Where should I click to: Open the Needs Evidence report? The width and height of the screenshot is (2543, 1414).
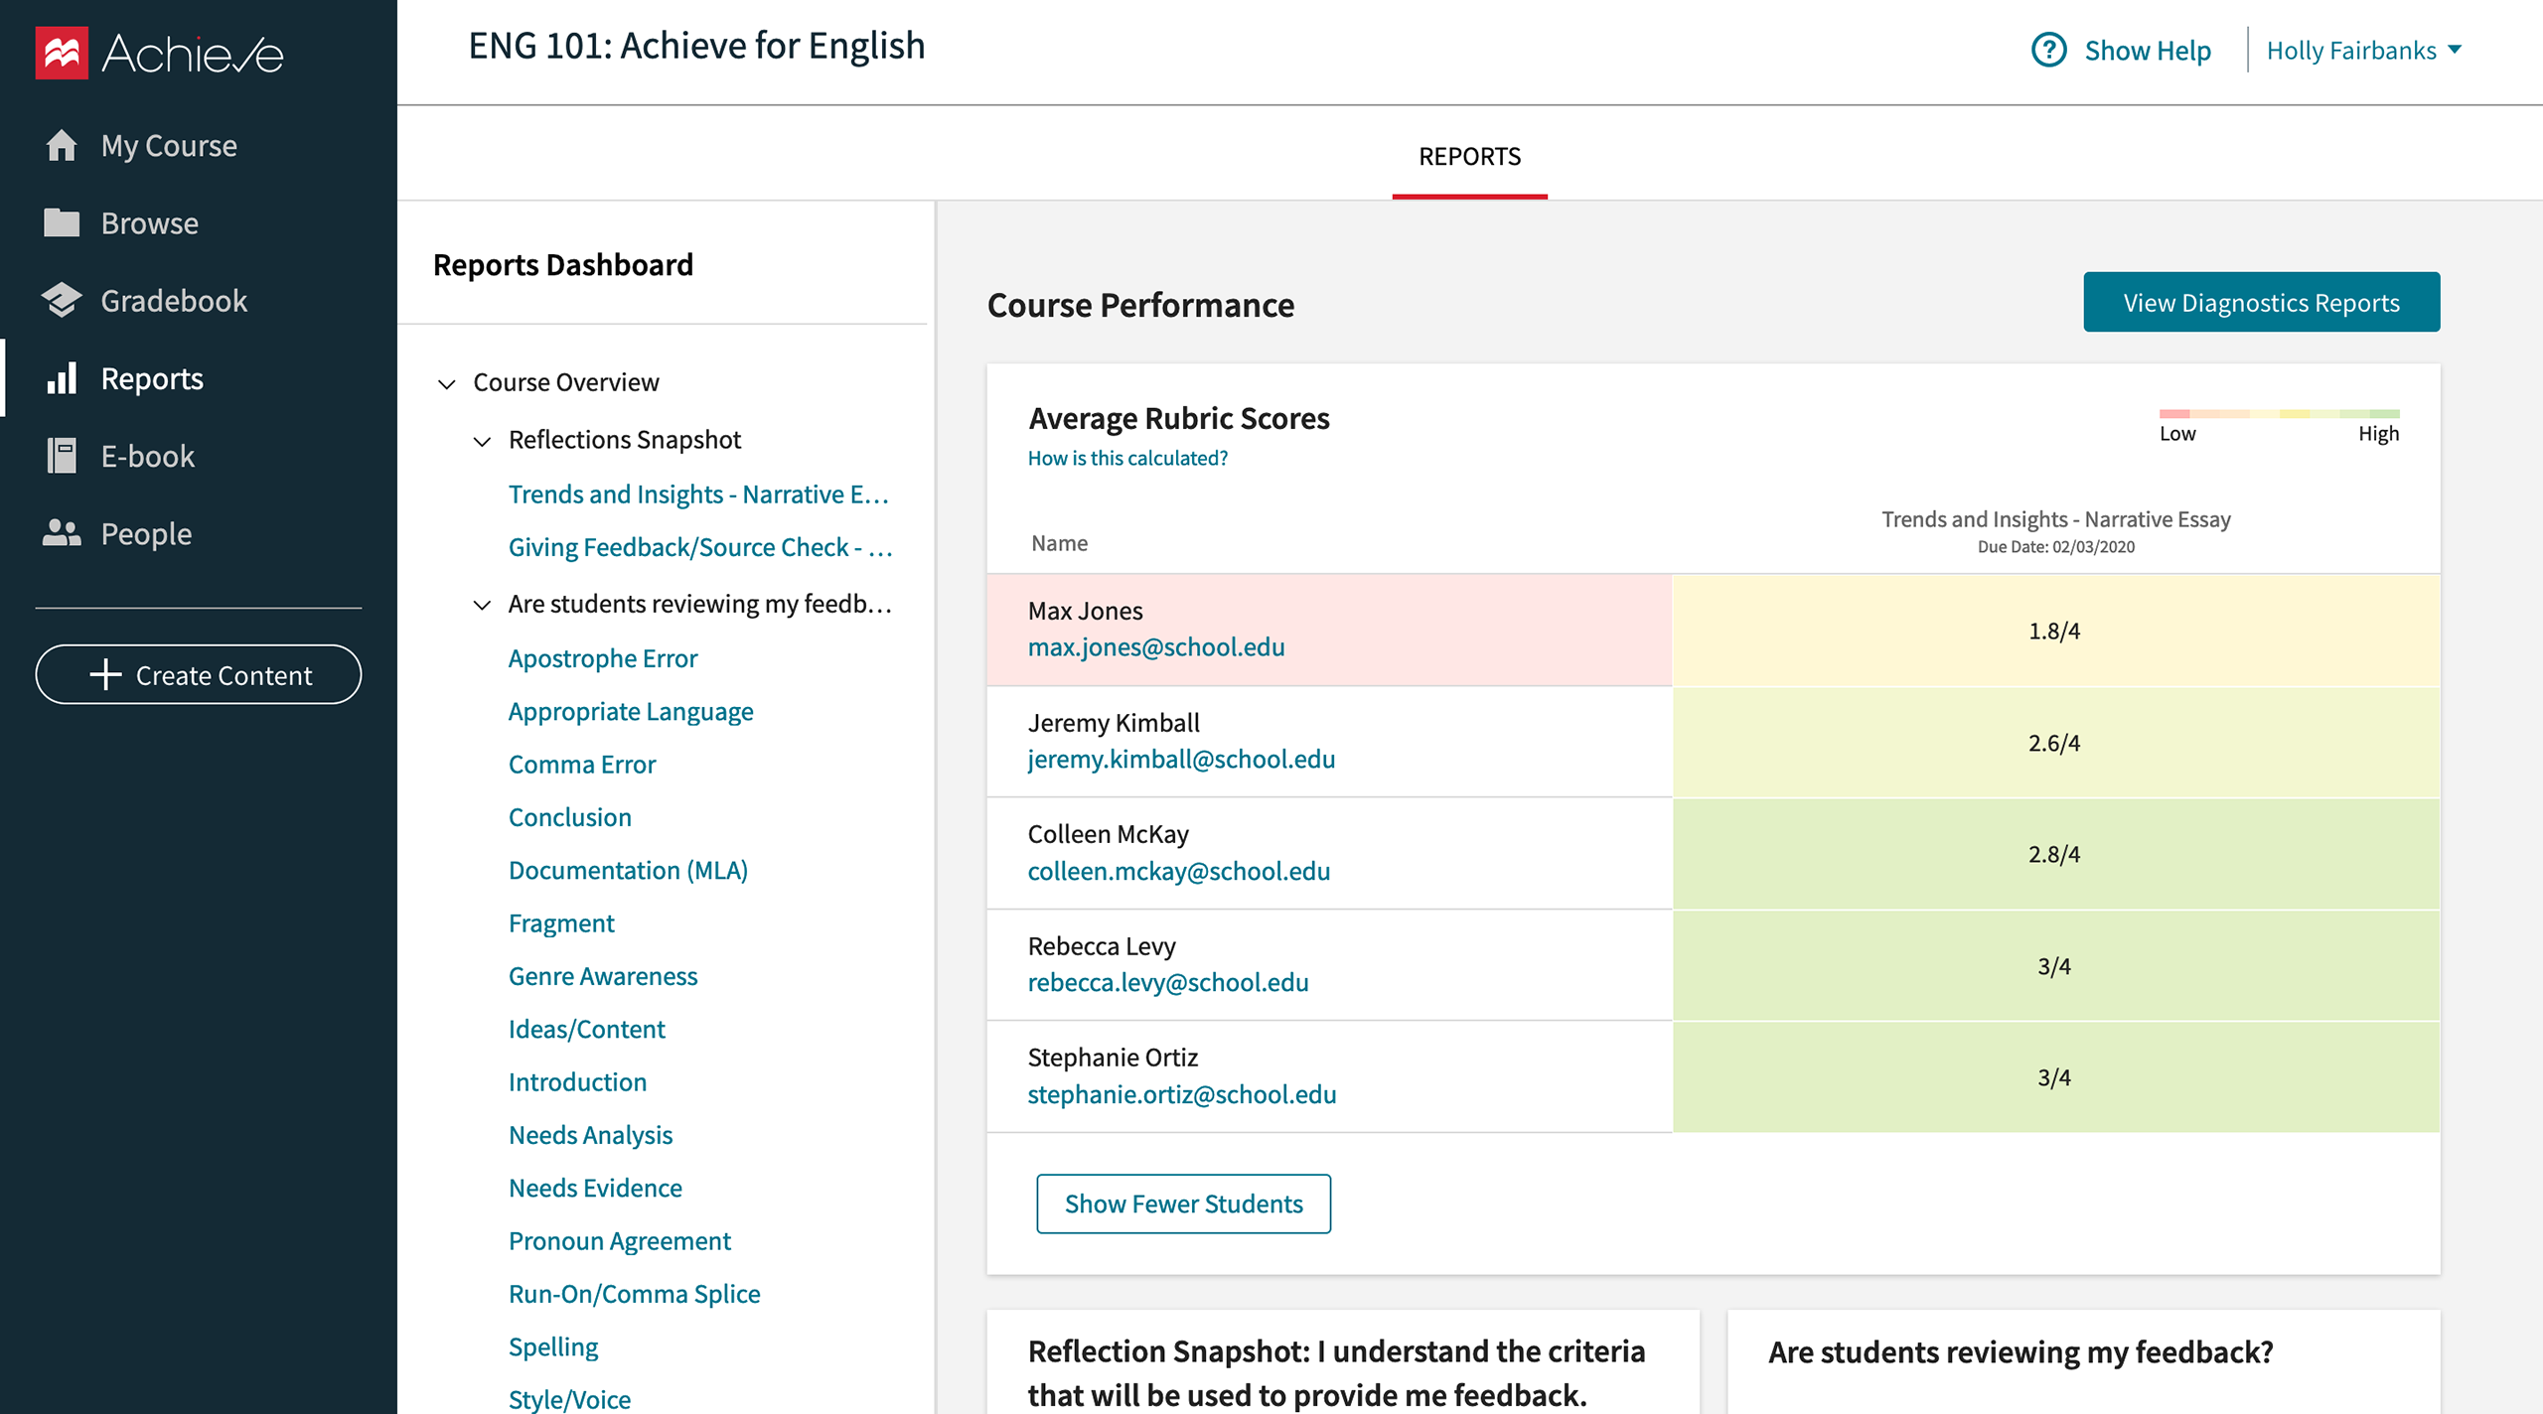click(595, 1188)
